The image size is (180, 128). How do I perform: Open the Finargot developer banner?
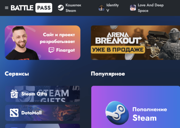pos(43,43)
